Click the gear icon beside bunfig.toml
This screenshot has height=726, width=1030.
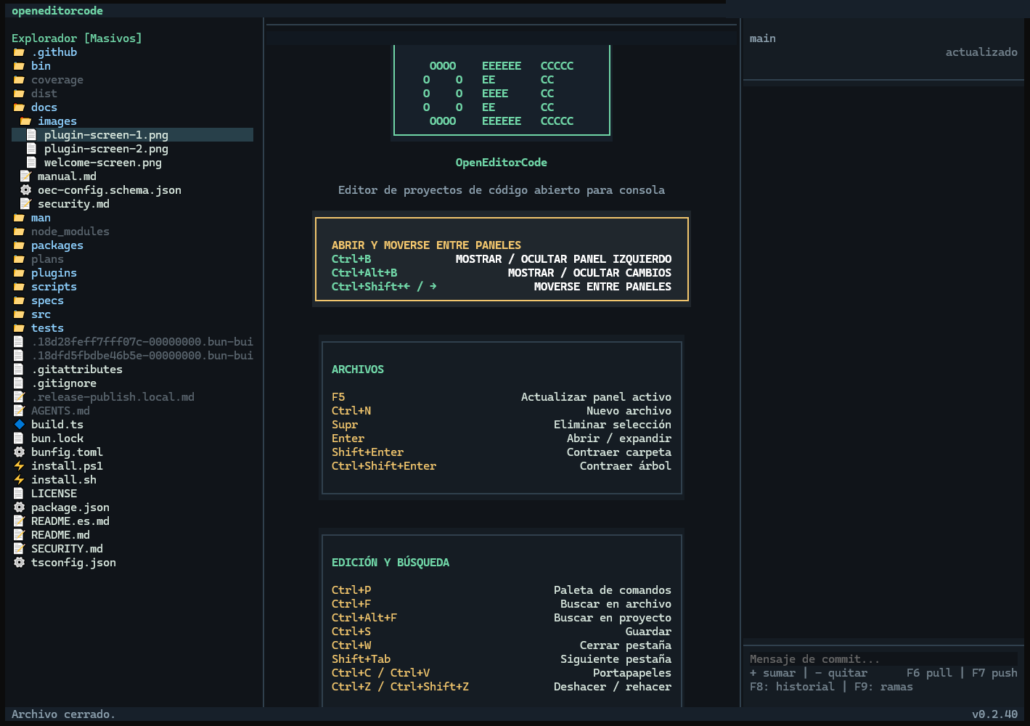(19, 452)
